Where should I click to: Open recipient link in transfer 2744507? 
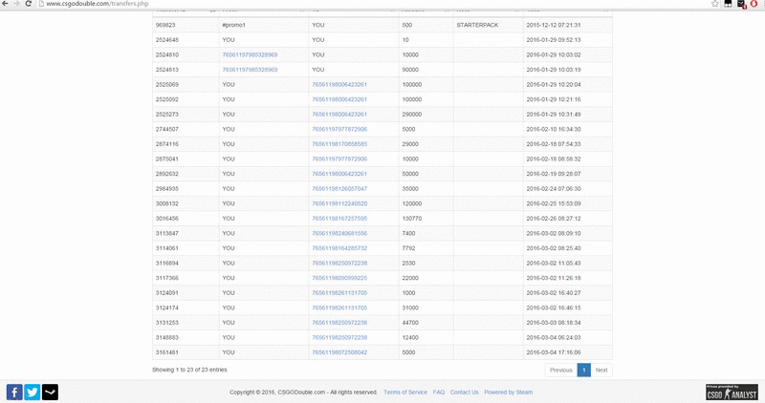click(339, 129)
